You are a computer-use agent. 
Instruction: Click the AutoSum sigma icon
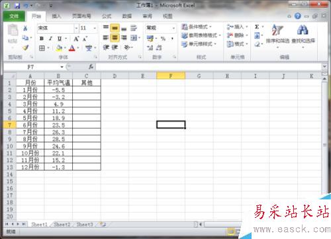tap(257, 27)
